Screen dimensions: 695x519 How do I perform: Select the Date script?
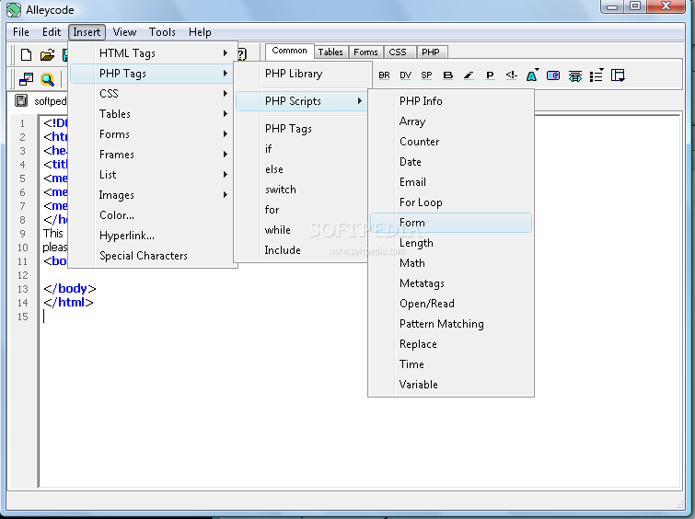(x=451, y=162)
